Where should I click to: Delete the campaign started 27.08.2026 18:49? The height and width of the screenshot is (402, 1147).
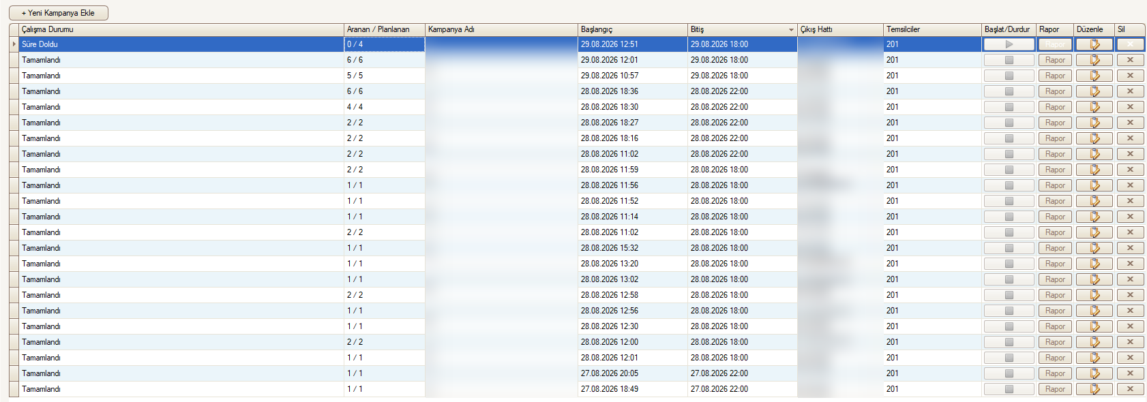point(1130,389)
